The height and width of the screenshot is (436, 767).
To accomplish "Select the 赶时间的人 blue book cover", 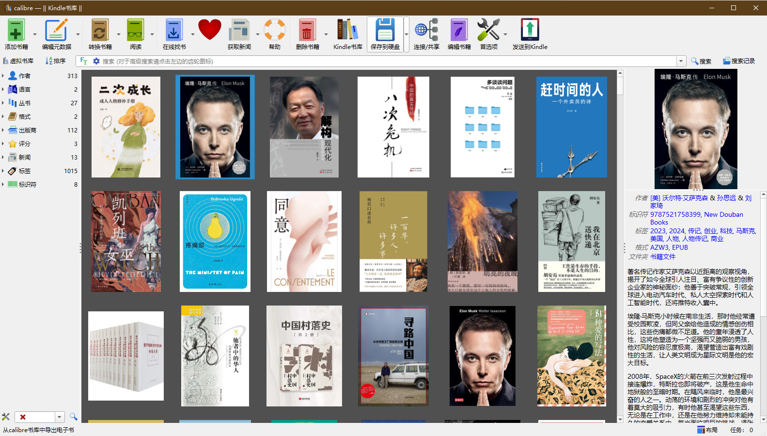I will coord(572,127).
